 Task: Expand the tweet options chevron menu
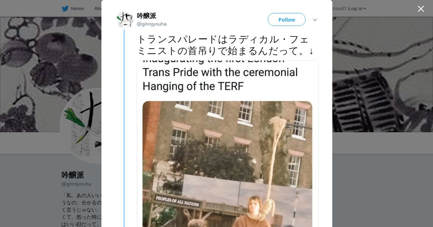tap(315, 20)
